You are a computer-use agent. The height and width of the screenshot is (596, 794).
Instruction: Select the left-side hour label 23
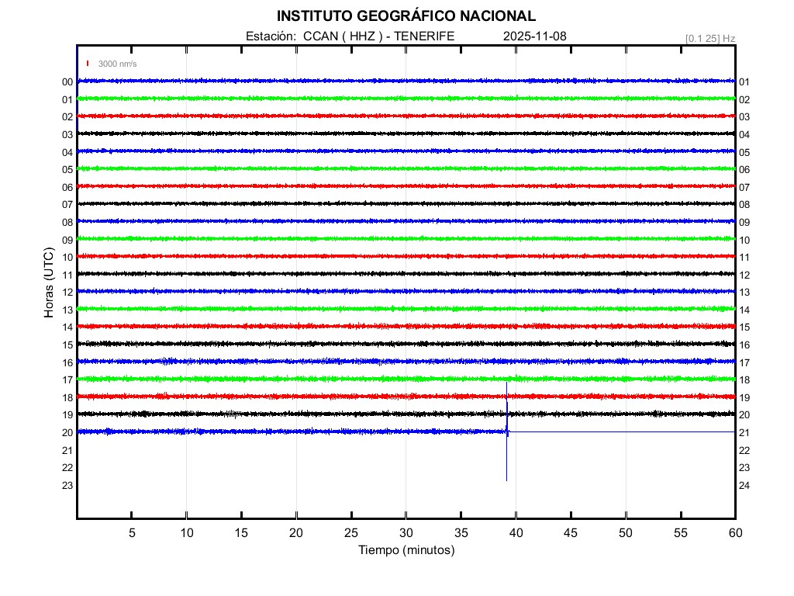click(67, 486)
